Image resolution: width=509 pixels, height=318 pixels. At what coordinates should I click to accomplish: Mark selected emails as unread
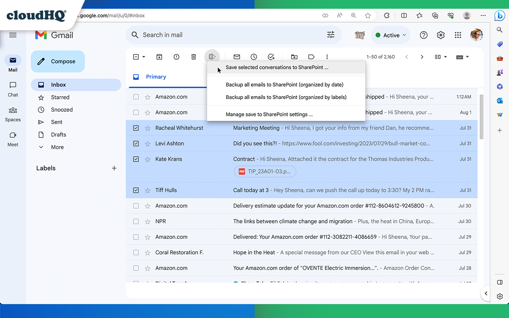click(x=237, y=57)
